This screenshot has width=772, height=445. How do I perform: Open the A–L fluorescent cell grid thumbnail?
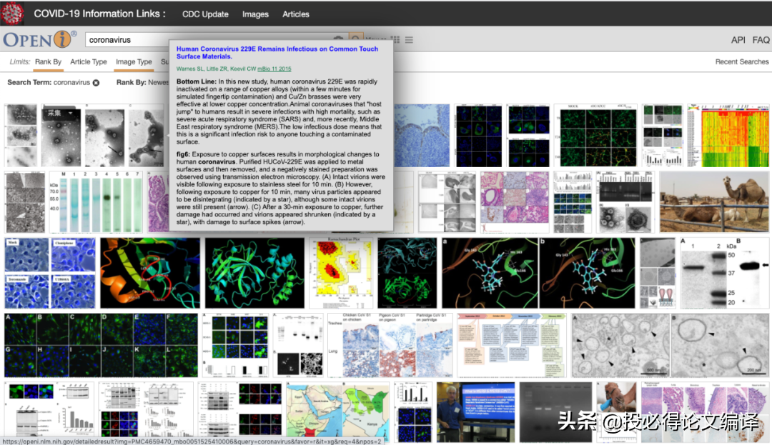[x=101, y=345]
